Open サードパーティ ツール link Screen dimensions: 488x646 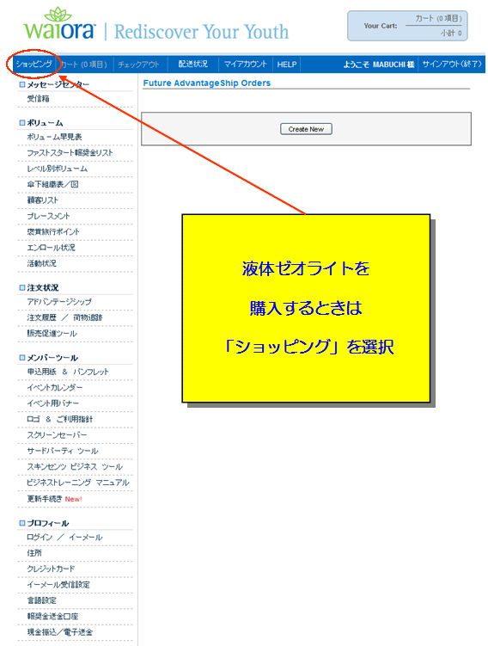tap(63, 451)
